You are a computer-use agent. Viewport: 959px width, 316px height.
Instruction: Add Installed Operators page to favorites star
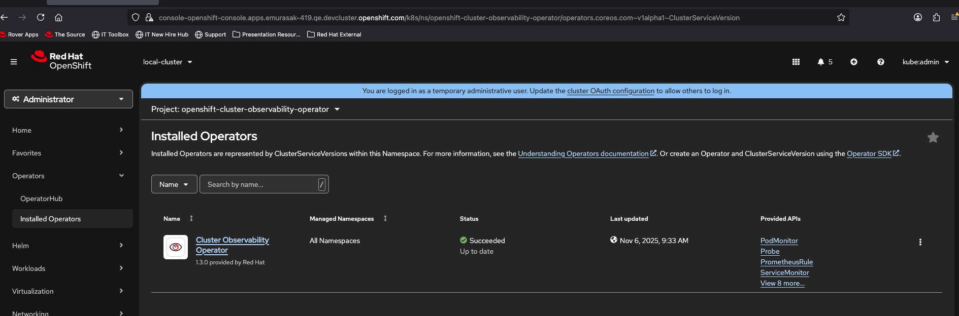click(x=933, y=138)
